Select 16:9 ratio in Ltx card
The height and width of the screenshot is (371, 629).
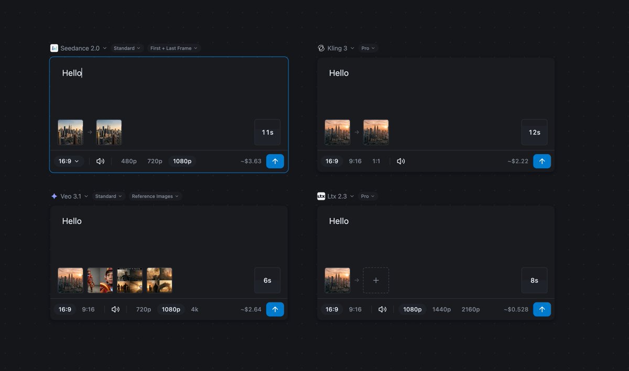point(332,309)
